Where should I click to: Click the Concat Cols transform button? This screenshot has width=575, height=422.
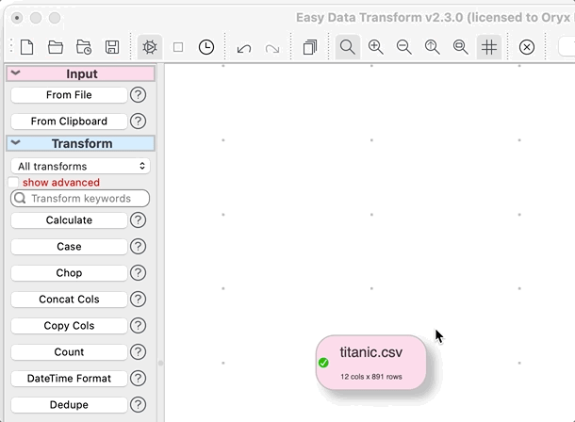69,300
